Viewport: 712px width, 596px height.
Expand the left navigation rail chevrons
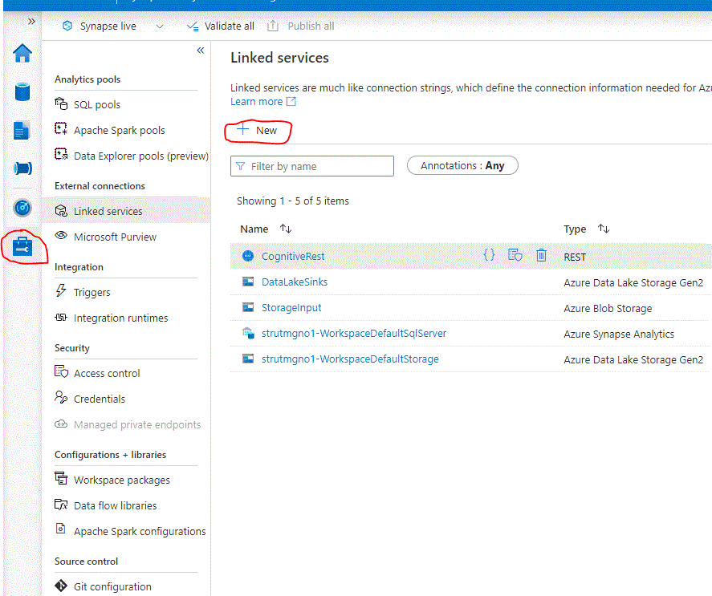pos(31,22)
